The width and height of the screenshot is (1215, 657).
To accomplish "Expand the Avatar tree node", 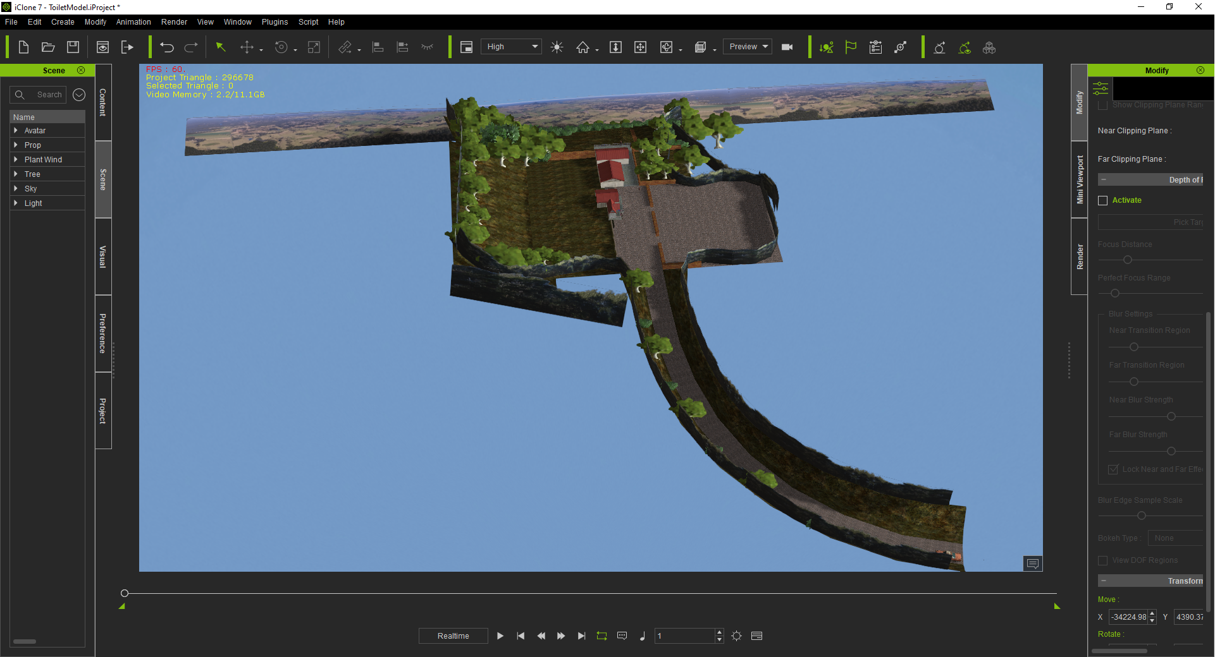I will [x=16, y=131].
